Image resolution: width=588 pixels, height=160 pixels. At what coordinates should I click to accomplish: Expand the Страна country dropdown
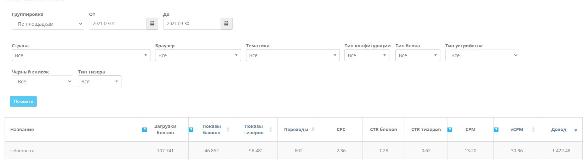tap(81, 55)
